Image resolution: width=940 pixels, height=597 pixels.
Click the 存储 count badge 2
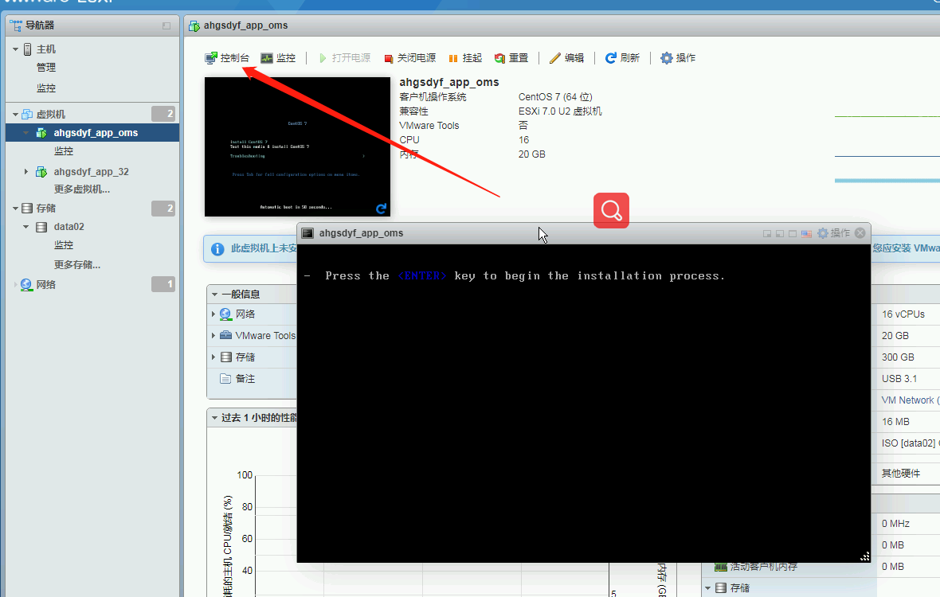pyautogui.click(x=163, y=208)
